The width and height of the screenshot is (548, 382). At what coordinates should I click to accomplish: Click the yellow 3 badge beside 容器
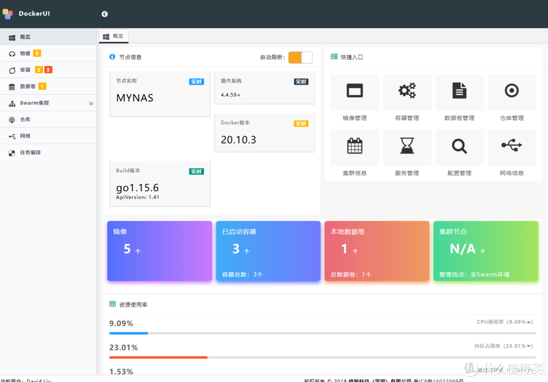(39, 70)
